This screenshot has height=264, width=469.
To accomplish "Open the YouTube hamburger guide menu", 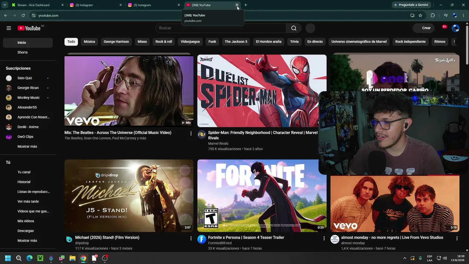I will tap(9, 28).
